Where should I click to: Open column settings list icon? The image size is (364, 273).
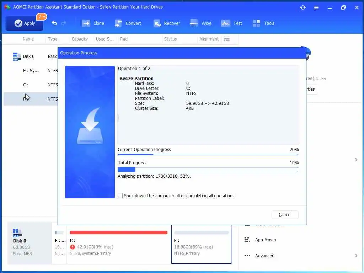(226, 39)
